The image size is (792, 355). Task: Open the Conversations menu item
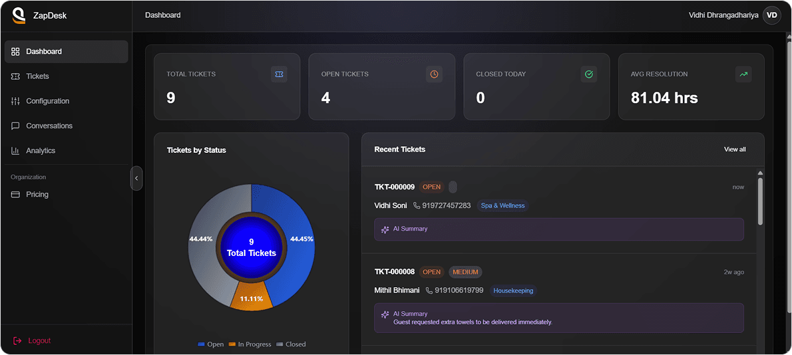coord(66,126)
